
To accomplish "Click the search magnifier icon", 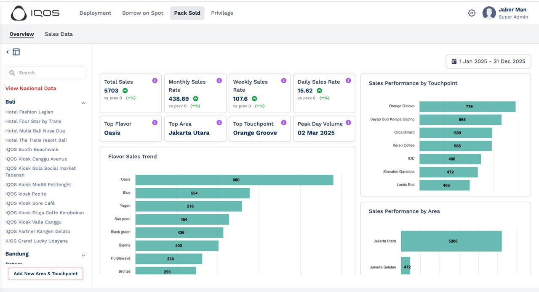I will click(x=12, y=73).
